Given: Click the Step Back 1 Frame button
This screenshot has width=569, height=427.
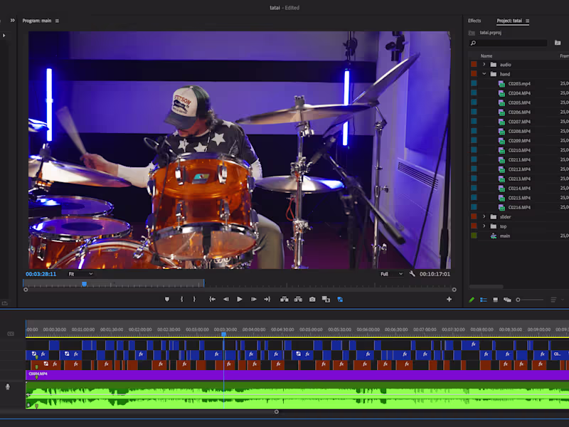Looking at the screenshot, I should tap(226, 300).
